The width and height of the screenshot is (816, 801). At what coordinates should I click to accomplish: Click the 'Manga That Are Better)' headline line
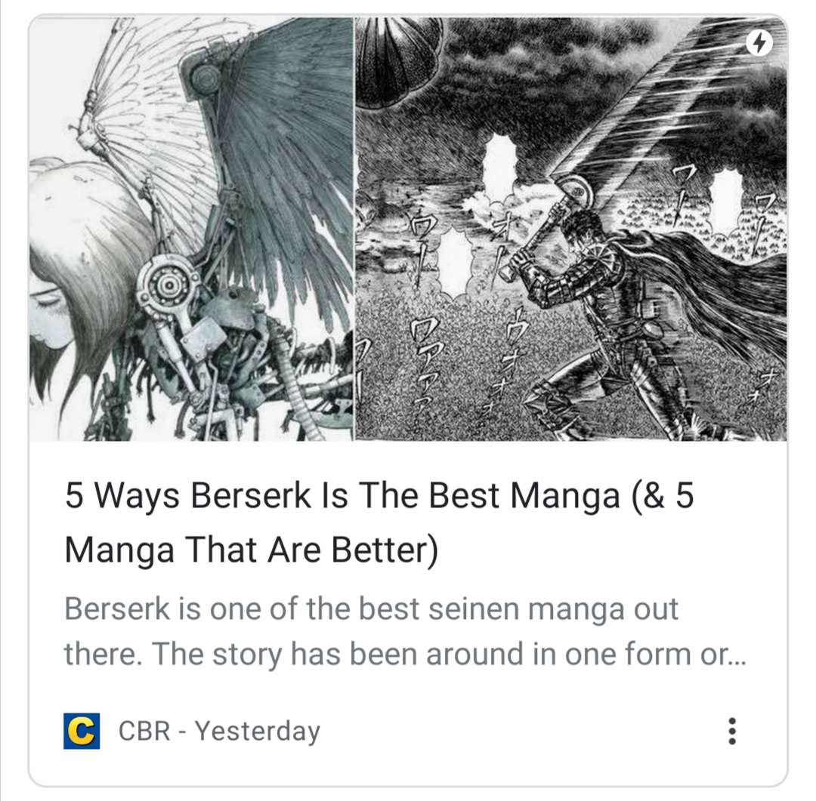point(252,550)
